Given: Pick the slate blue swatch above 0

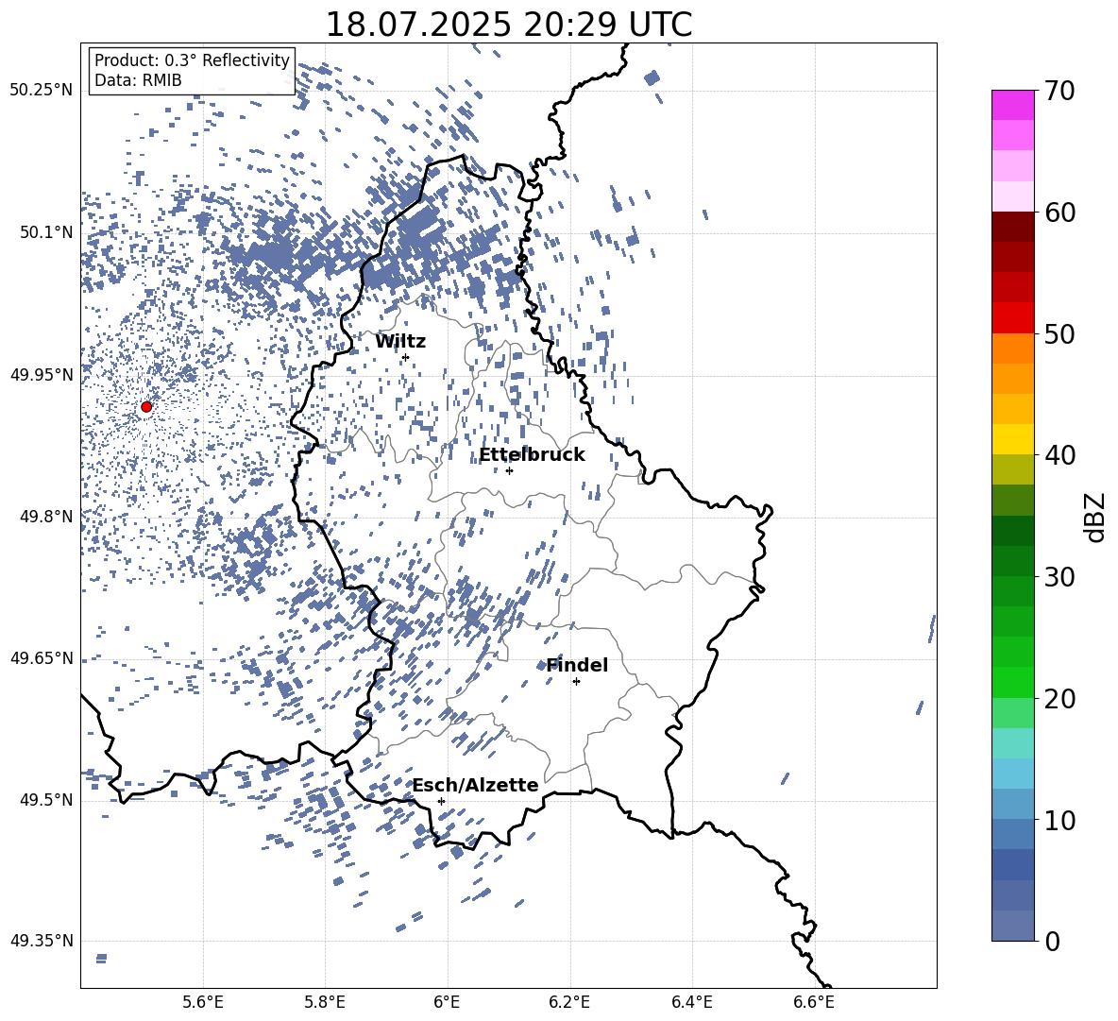Looking at the screenshot, I should 1012,926.
